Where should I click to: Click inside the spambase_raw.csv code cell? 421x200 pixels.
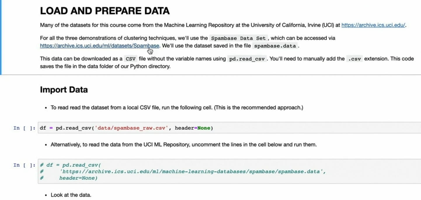pos(292,128)
